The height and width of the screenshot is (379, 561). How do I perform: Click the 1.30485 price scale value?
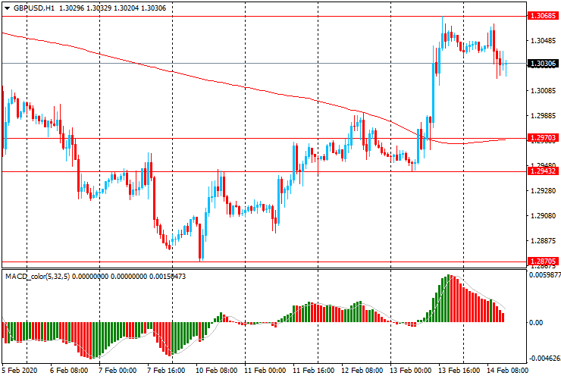543,40
